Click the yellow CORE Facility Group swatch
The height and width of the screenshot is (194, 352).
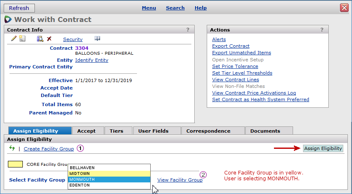pyautogui.click(x=15, y=164)
